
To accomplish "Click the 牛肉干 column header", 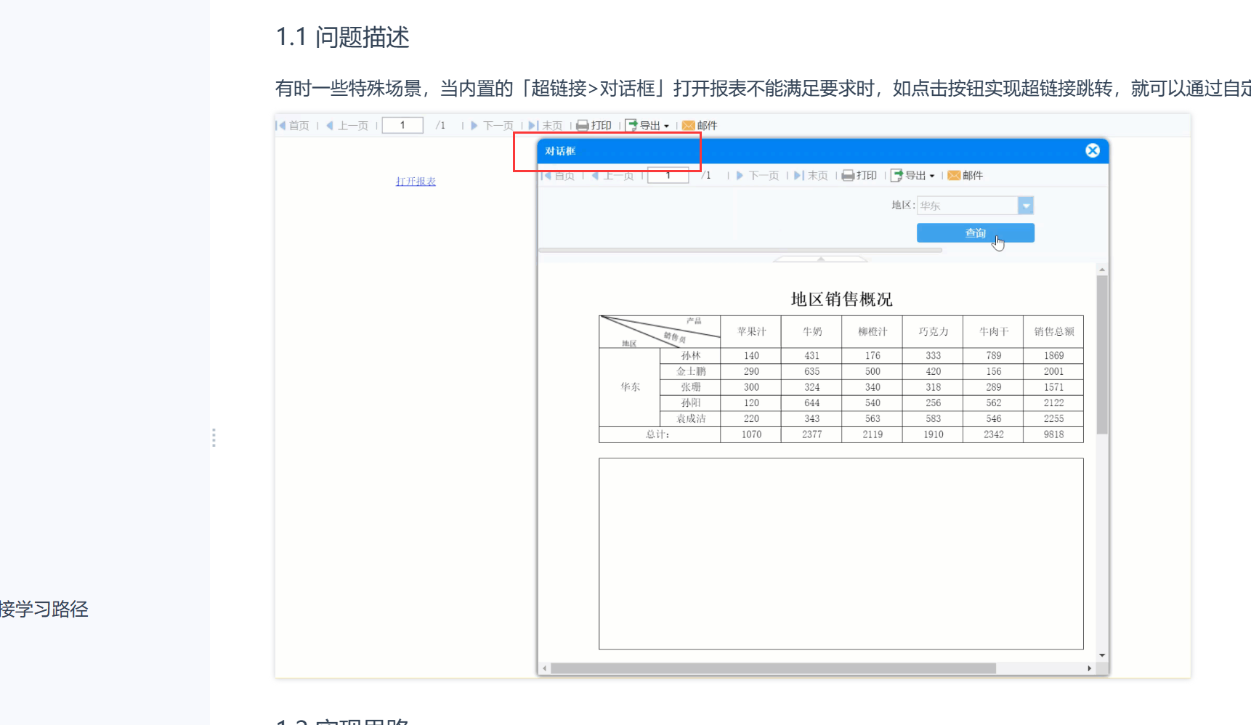I will [x=994, y=332].
